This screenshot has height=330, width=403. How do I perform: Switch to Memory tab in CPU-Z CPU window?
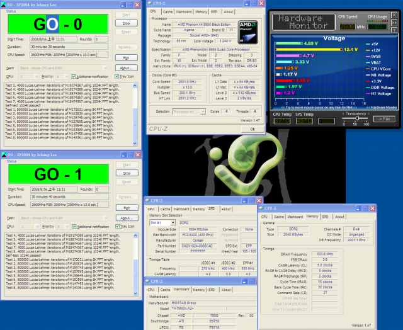click(201, 12)
